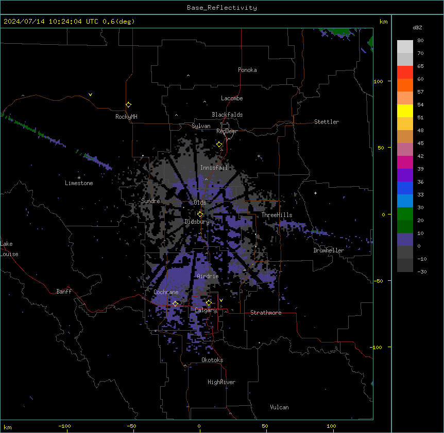The width and height of the screenshot is (444, 433).
Task: Click the yellow diamond marker between Olds and Didsbury
Action: point(200,214)
